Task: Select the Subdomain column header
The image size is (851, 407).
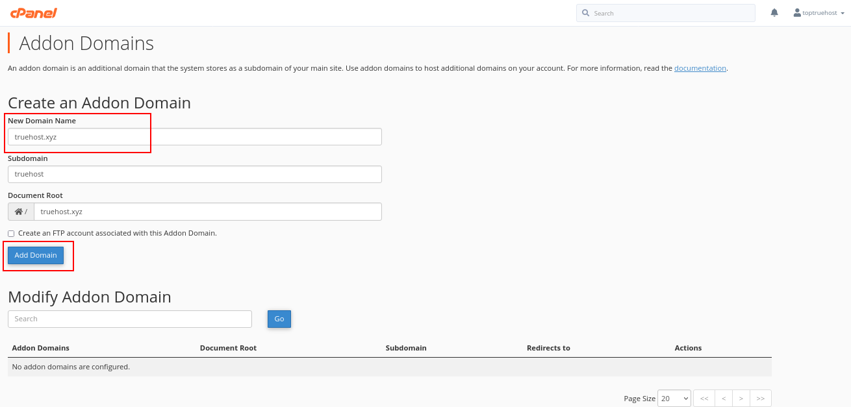Action: tap(406, 348)
